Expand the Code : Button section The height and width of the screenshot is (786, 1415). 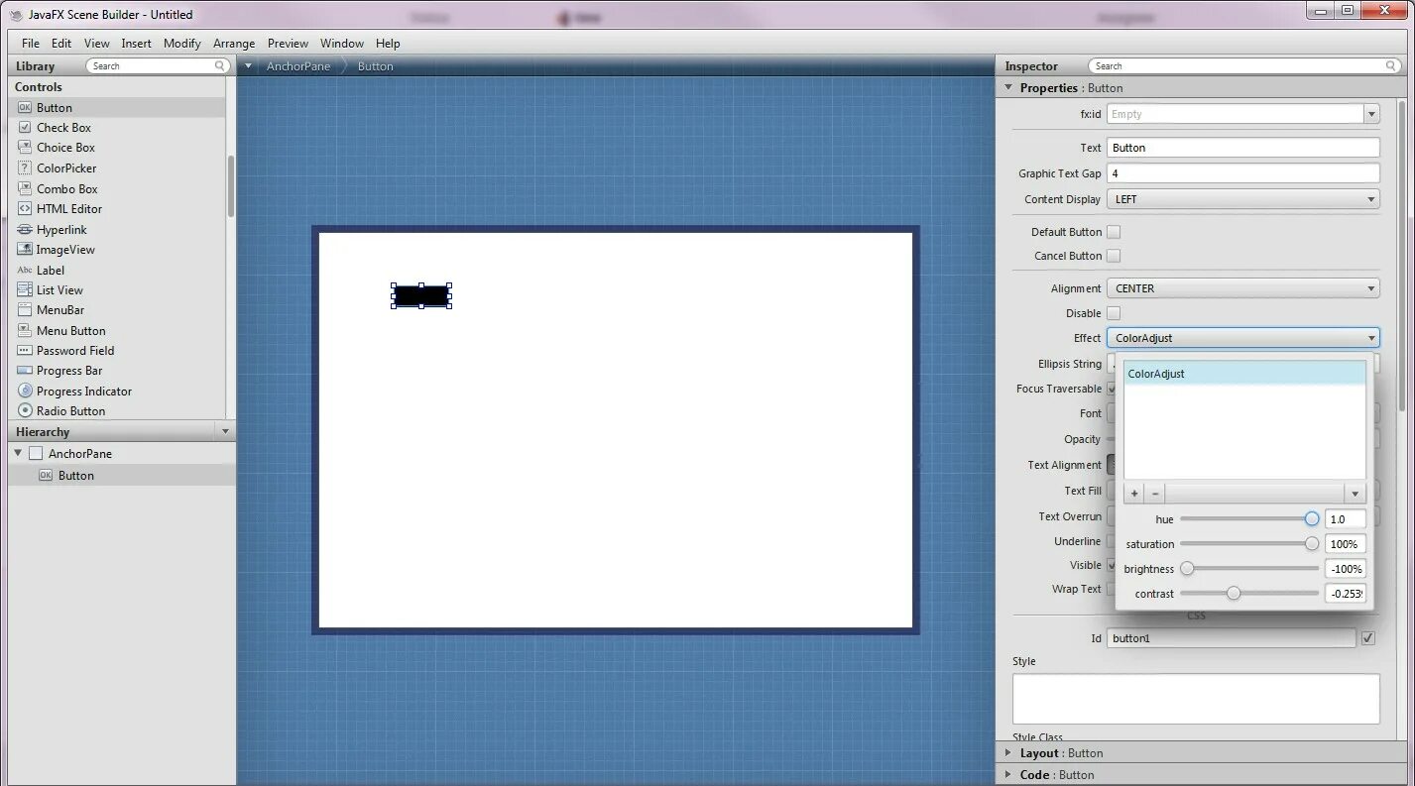1008,775
